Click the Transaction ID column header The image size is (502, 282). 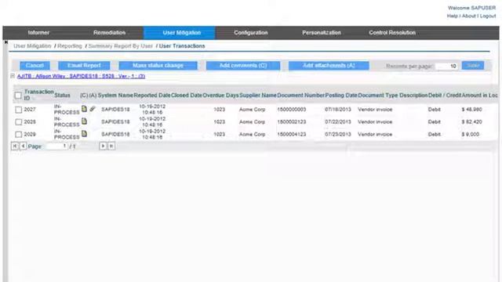point(38,95)
